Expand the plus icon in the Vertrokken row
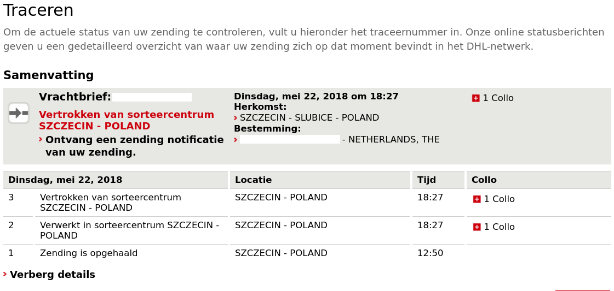This screenshot has height=291, width=614. point(477,199)
